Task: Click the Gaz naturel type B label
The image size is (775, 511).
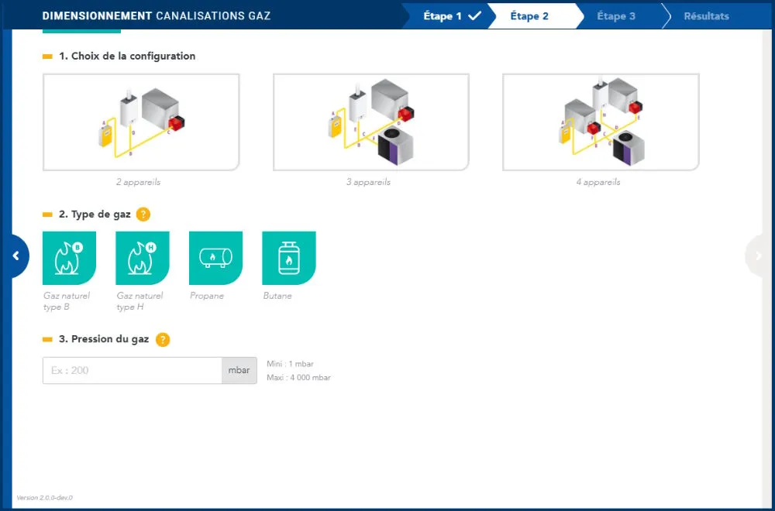Action: 67,301
